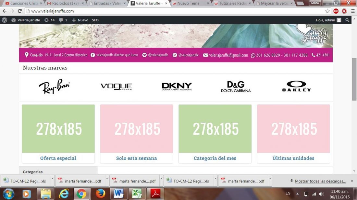The width and height of the screenshot is (357, 200).
Task: Switch to the Mejorar la veloc tab
Action: click(274, 3)
